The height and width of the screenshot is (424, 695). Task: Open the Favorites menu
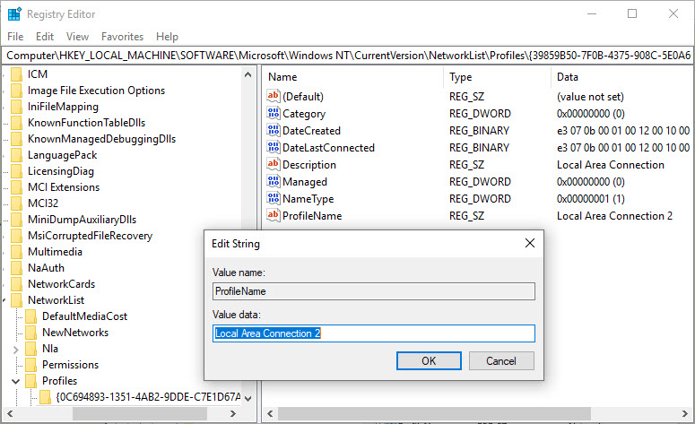pos(122,37)
